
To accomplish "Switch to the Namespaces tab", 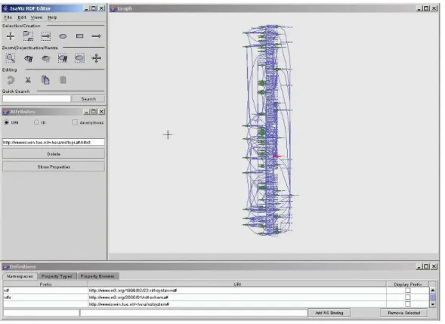I will pos(20,276).
